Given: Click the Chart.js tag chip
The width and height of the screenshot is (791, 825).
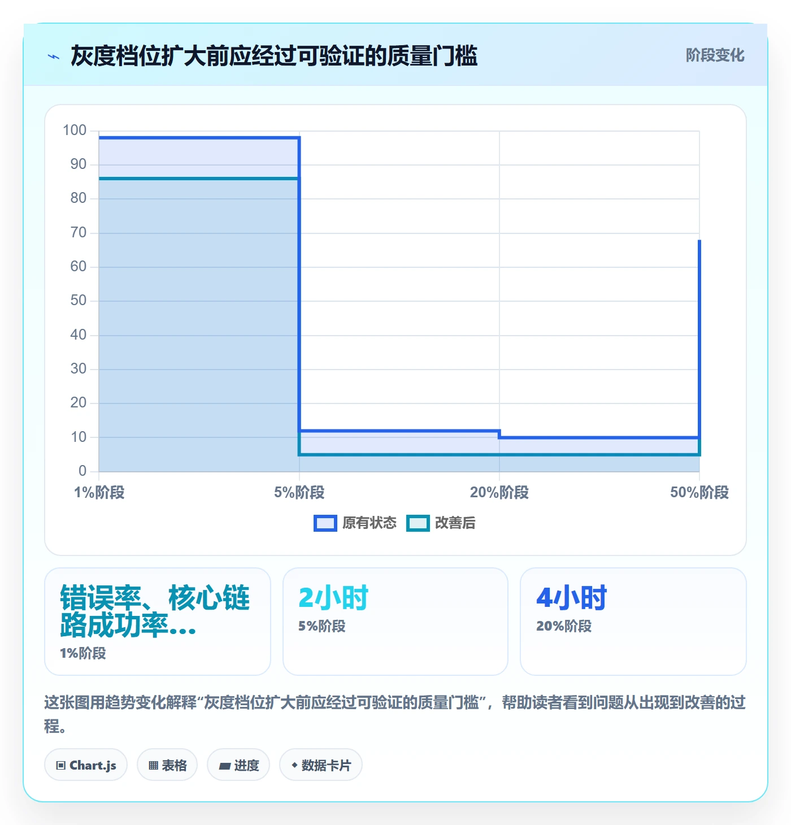Looking at the screenshot, I should coord(86,765).
